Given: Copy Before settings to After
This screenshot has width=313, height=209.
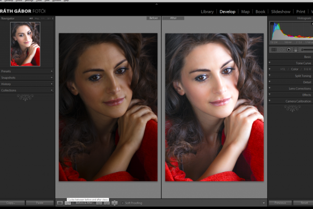Looking at the screenshot, I should coord(99,203).
